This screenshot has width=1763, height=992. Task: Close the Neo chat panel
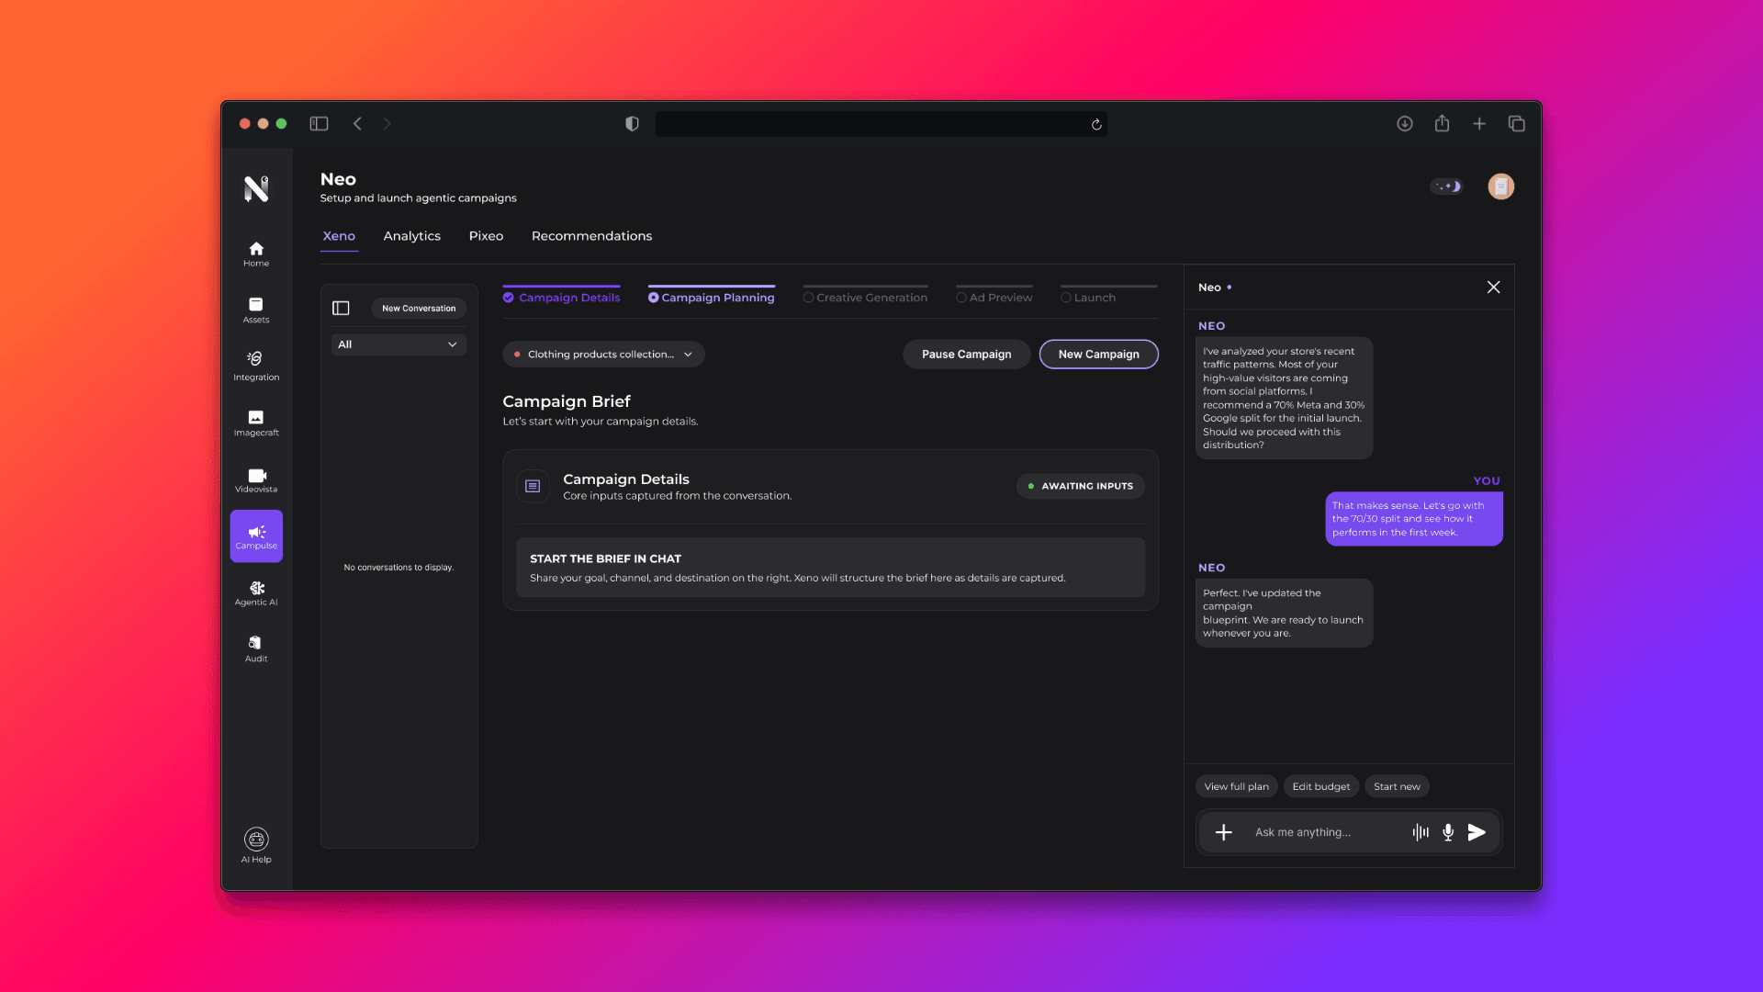tap(1494, 287)
